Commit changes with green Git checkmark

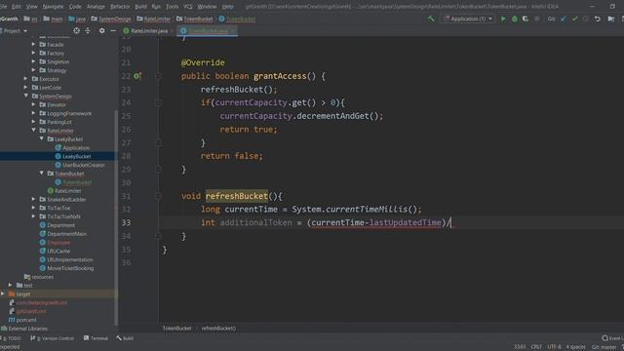(574, 19)
